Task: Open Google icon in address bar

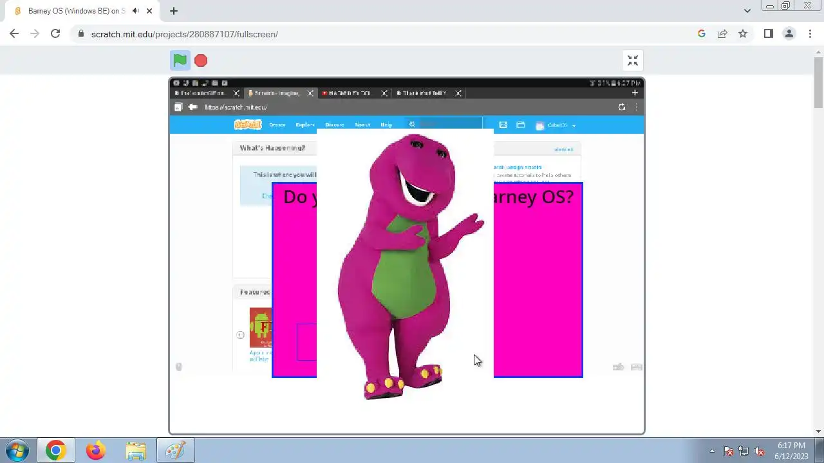Action: 702,34
